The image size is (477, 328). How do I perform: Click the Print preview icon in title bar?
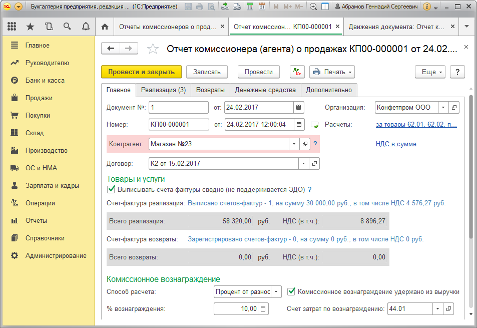(211, 7)
